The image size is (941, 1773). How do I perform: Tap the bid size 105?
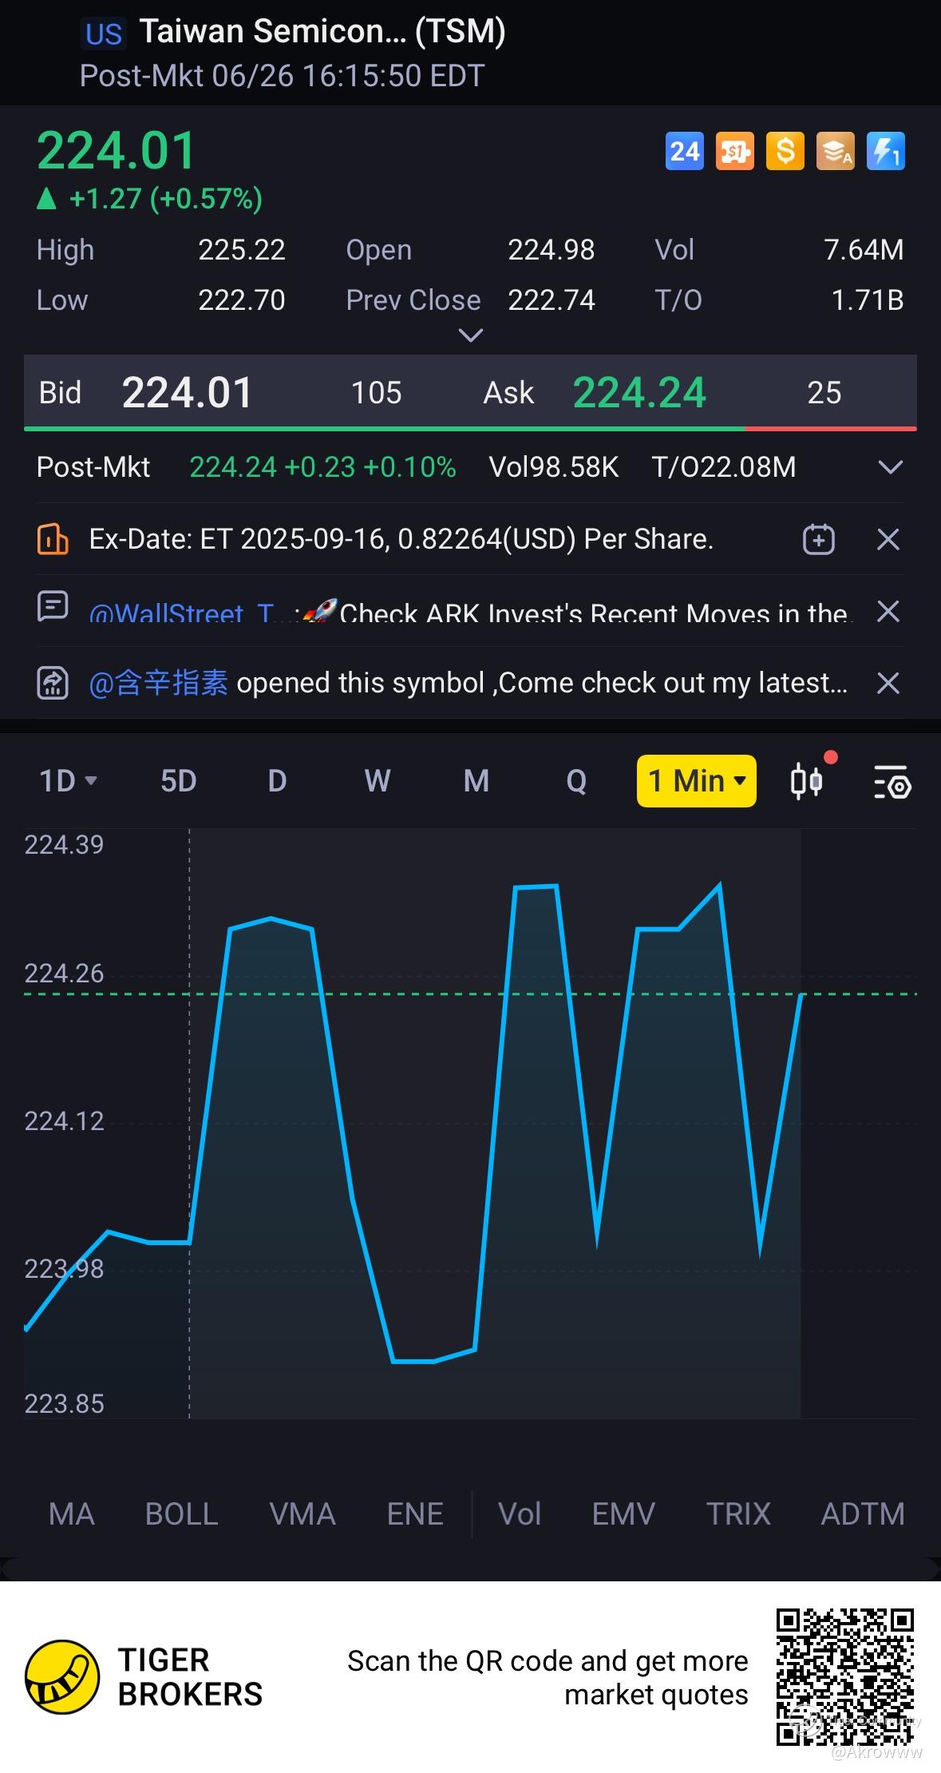(x=376, y=393)
